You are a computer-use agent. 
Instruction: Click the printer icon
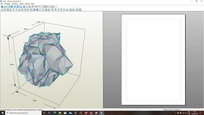click(x=49, y=10)
